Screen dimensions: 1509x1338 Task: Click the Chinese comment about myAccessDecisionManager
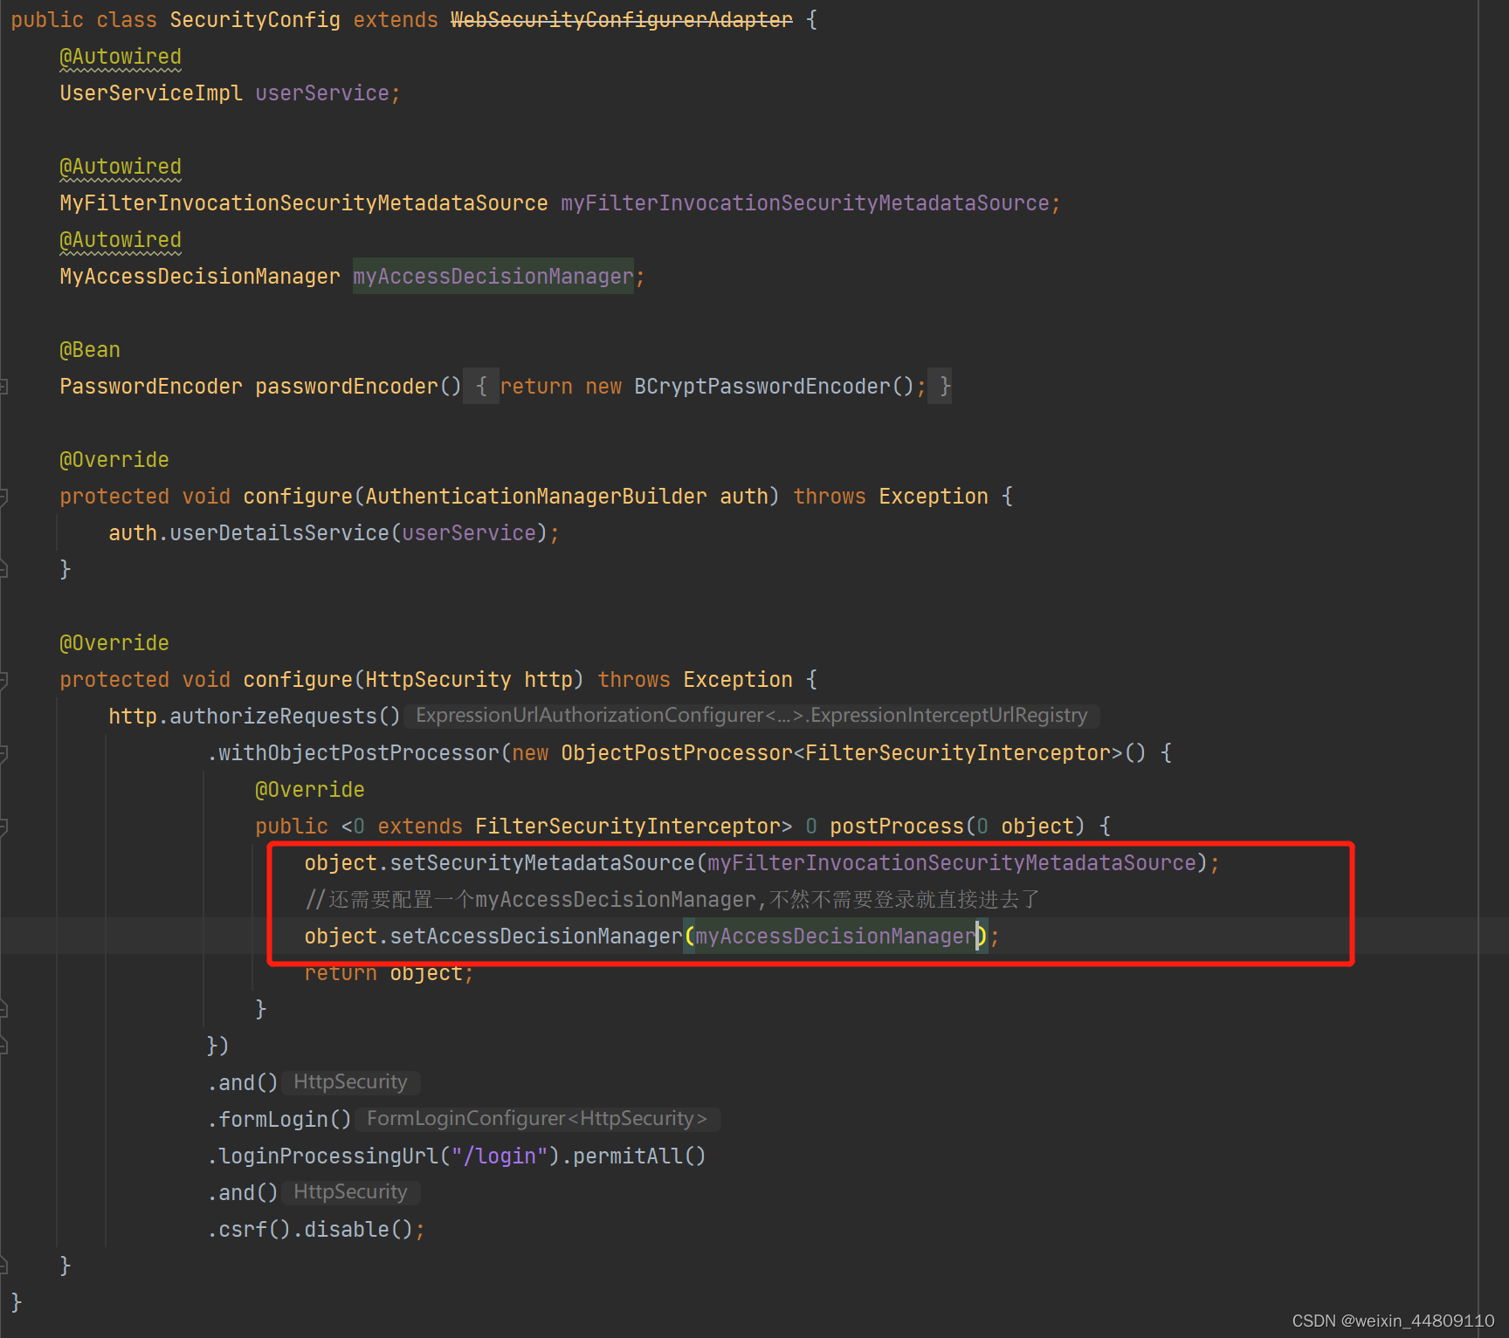tap(672, 899)
